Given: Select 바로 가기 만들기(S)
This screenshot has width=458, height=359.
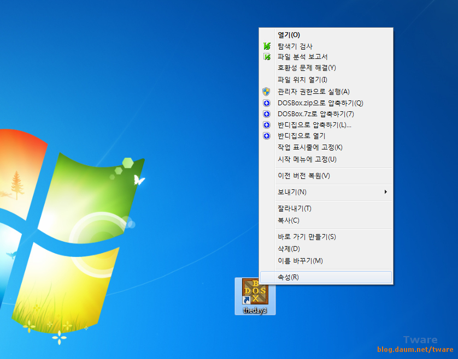Looking at the screenshot, I should coord(326,237).
